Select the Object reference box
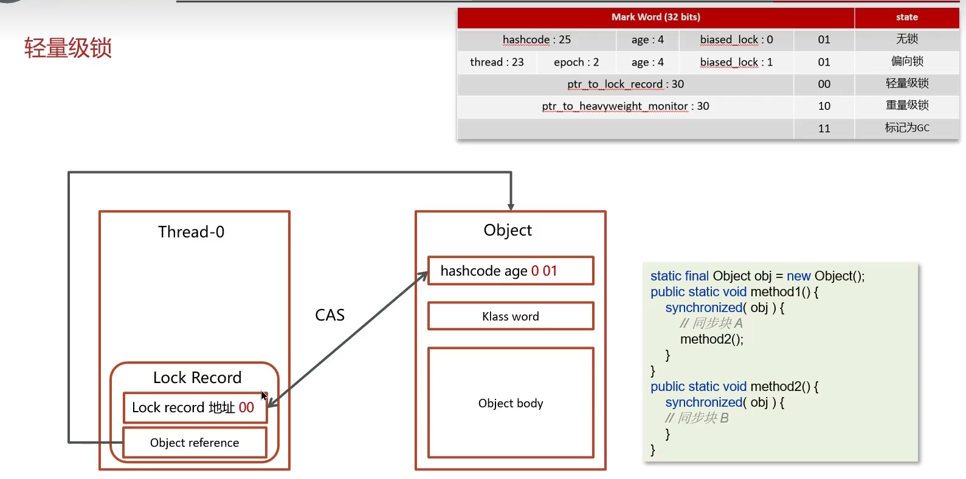966x479 pixels. click(195, 443)
